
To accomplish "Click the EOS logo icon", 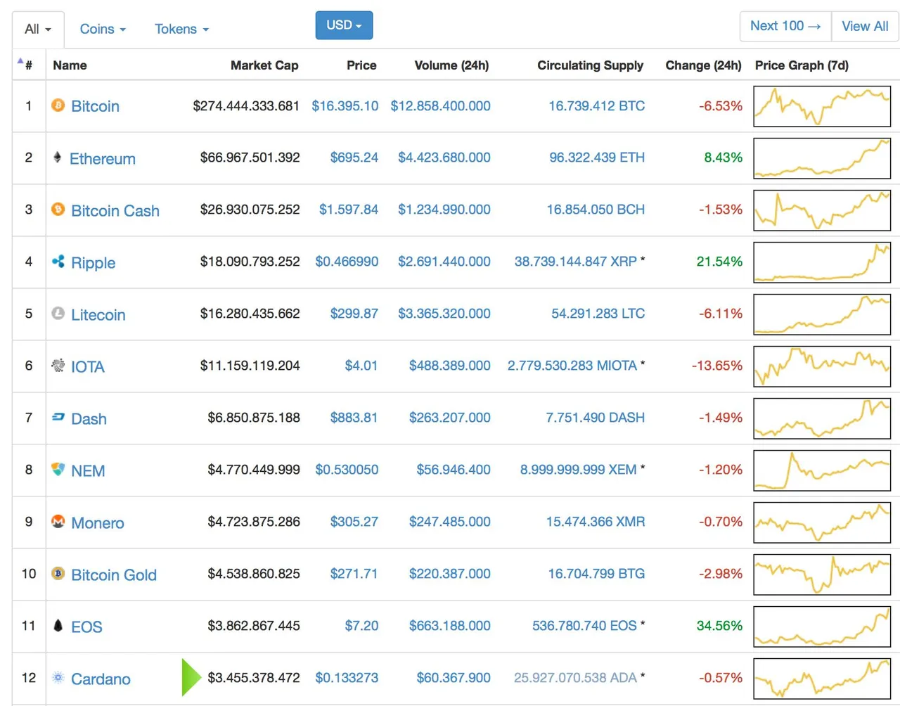I will pyautogui.click(x=58, y=625).
